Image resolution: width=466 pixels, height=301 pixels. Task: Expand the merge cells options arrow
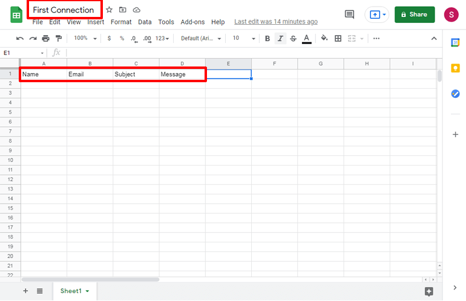coord(362,39)
